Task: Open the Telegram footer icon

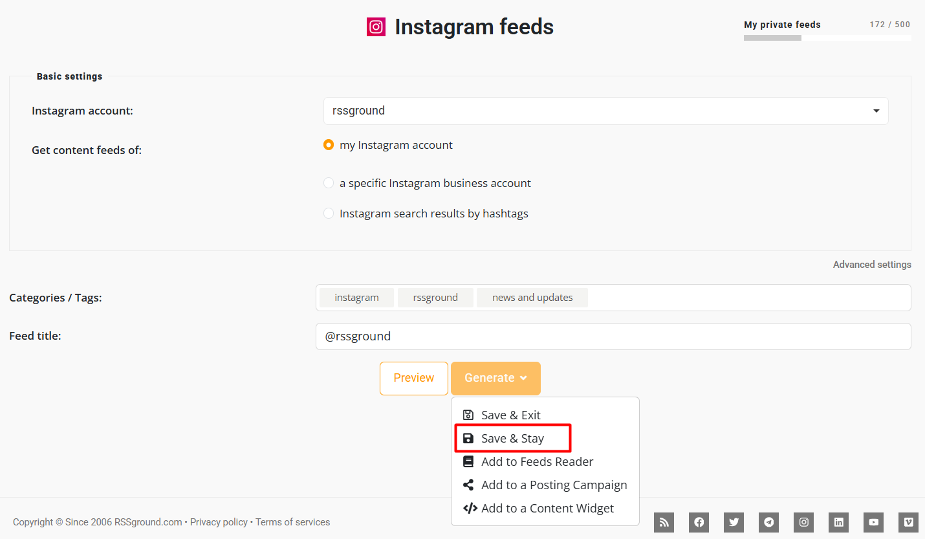Action: tap(768, 522)
